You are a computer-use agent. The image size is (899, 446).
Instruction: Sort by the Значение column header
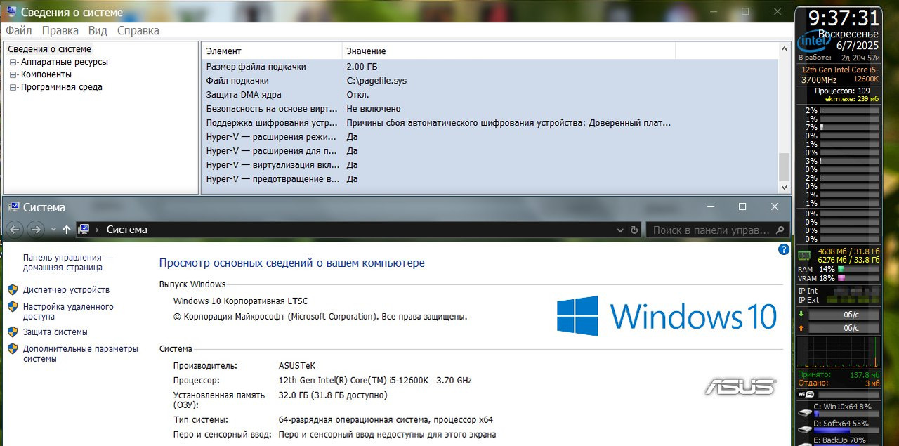point(508,51)
